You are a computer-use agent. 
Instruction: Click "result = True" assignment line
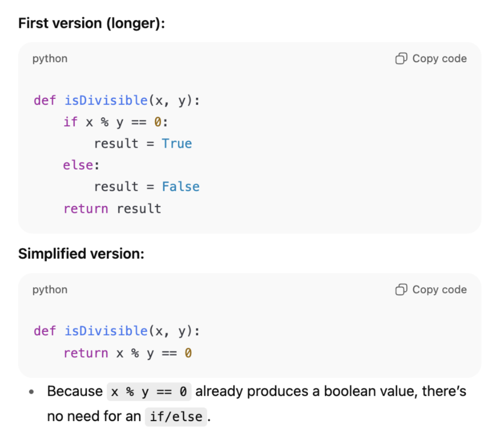tap(143, 144)
